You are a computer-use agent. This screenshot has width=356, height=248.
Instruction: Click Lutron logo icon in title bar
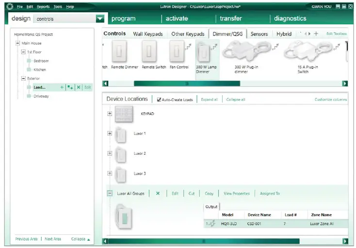pos(10,7)
